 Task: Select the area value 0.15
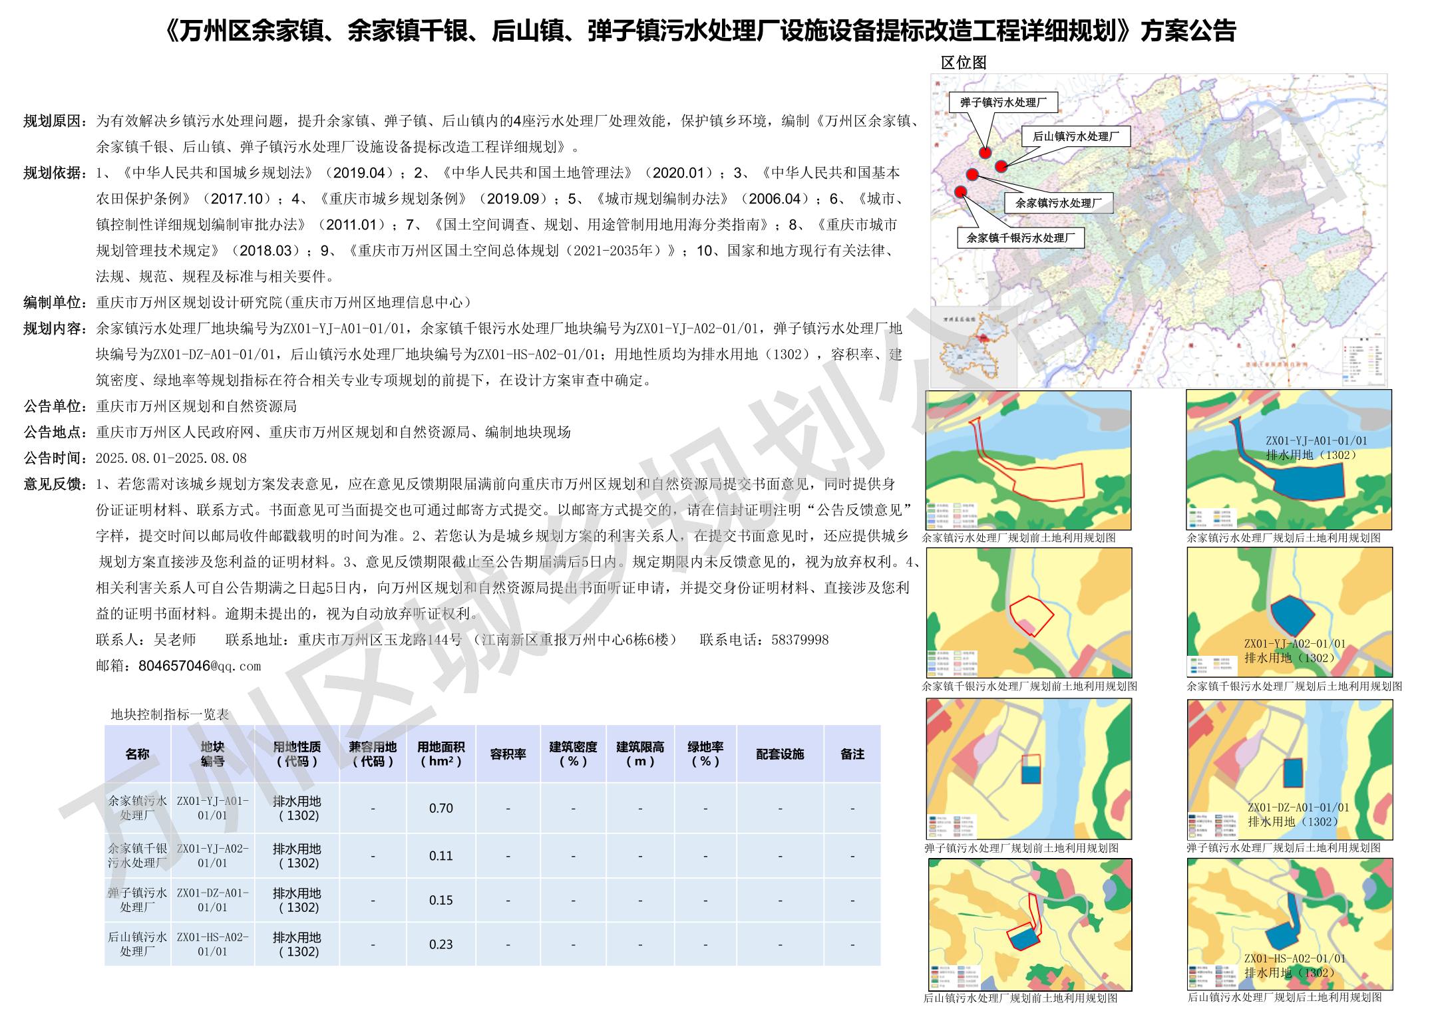[x=441, y=900]
